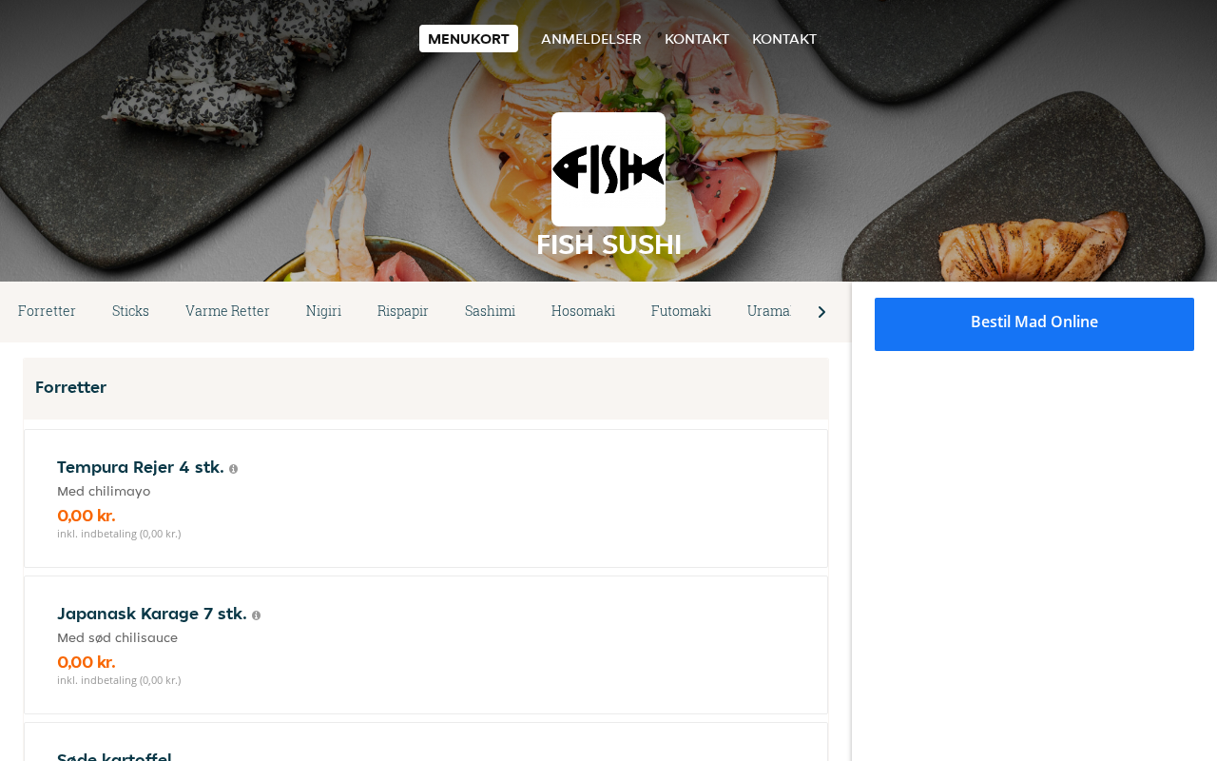Go to Futomaki category
The width and height of the screenshot is (1217, 761).
click(x=681, y=311)
